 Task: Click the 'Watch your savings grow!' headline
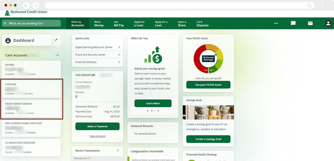point(150,69)
